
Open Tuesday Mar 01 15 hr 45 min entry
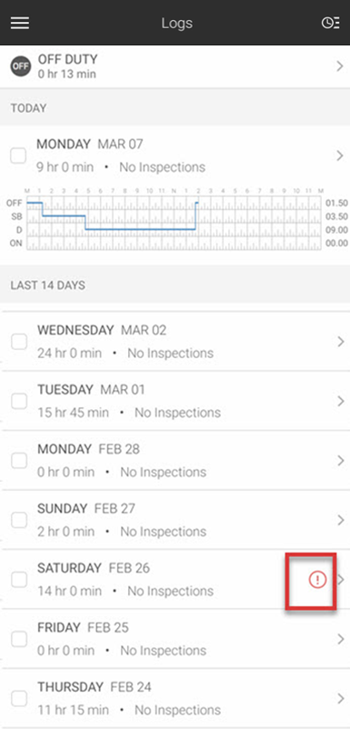click(175, 401)
